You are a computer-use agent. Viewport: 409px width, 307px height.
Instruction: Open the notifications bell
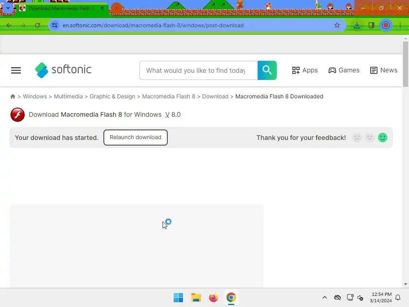[398, 297]
